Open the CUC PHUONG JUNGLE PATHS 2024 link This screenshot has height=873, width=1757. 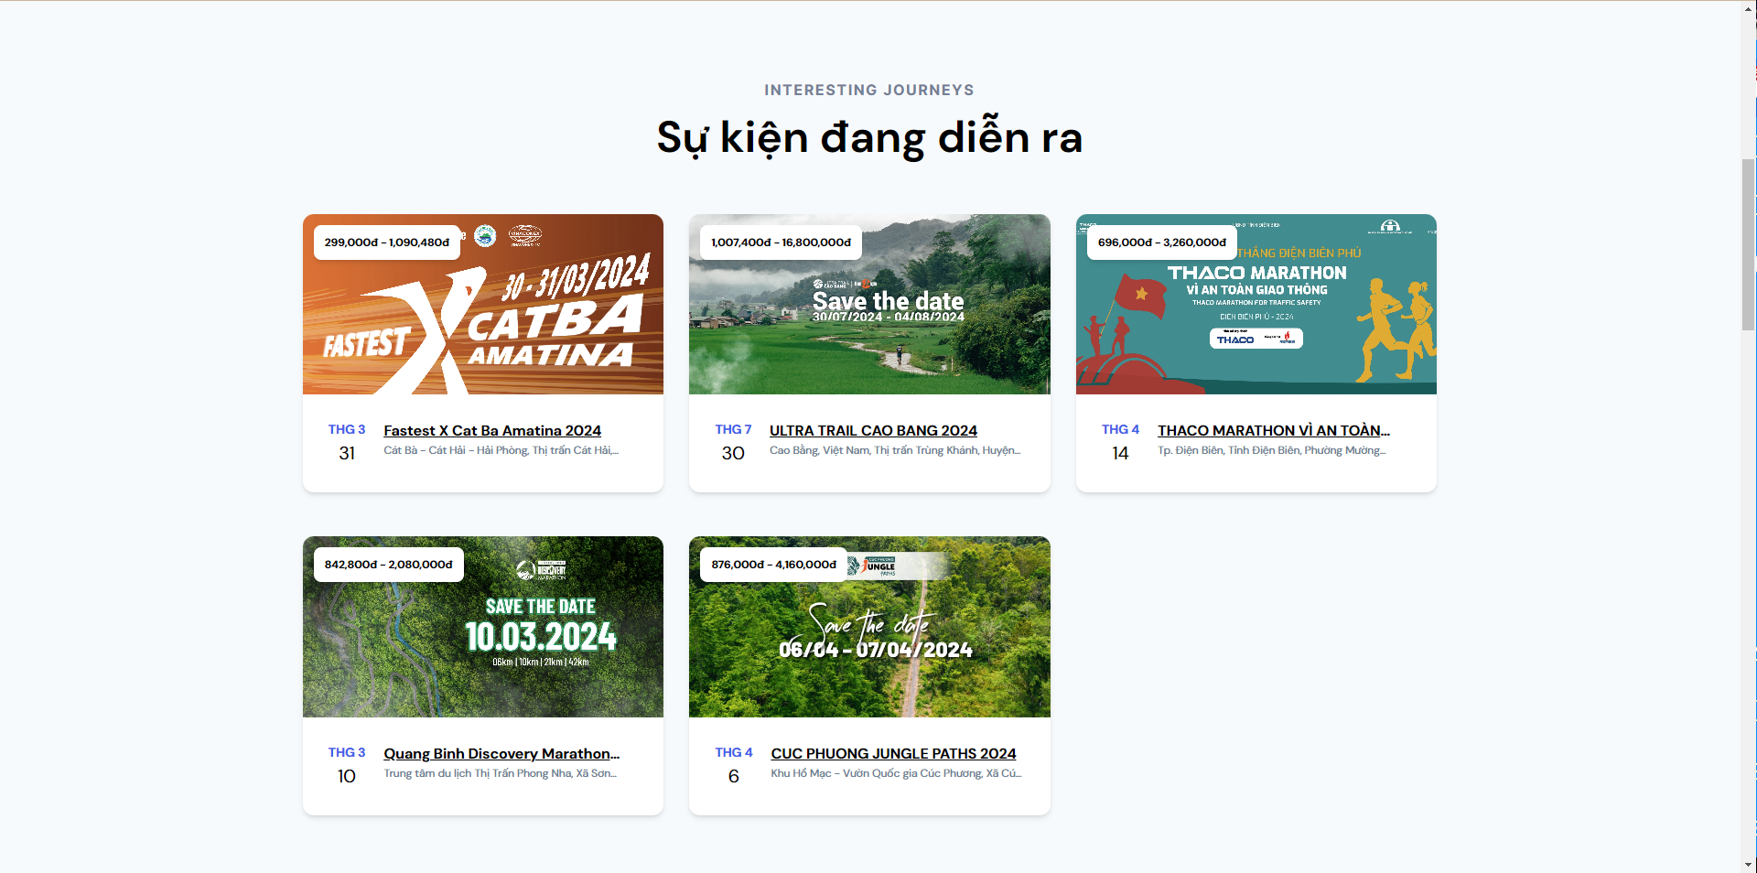pyautogui.click(x=893, y=754)
